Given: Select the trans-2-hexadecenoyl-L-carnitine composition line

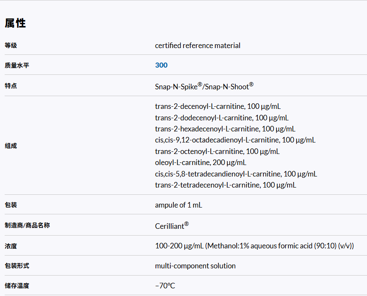Looking at the screenshot, I should 225,129.
